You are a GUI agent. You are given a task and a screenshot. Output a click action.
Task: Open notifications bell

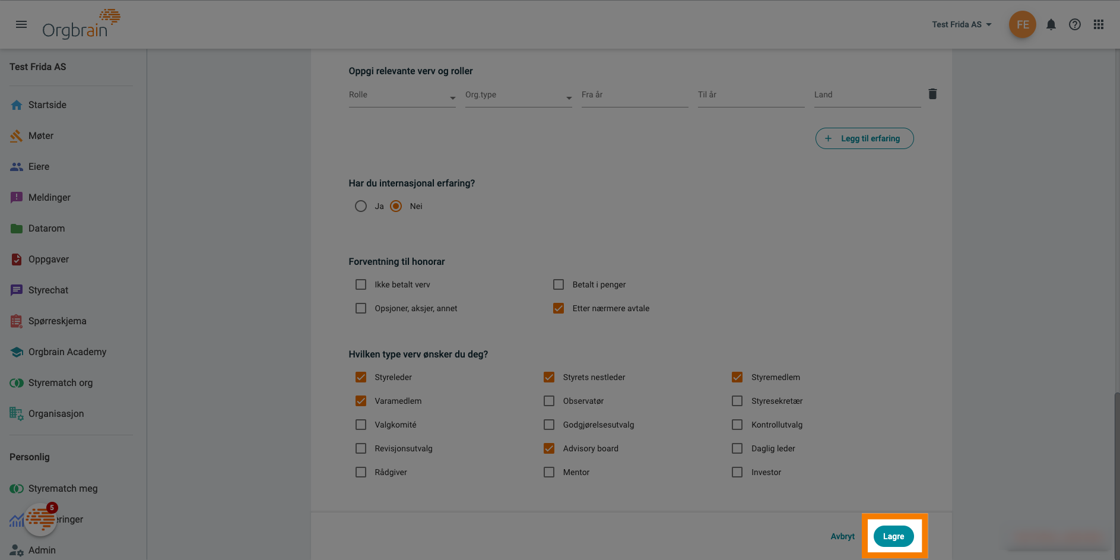click(1051, 24)
